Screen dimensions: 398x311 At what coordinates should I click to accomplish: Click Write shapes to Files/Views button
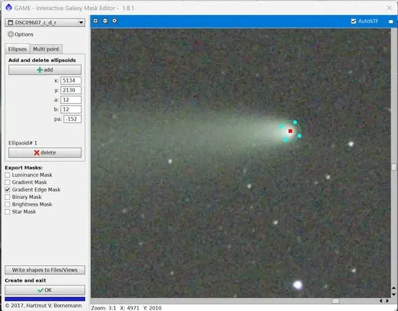[x=45, y=270]
